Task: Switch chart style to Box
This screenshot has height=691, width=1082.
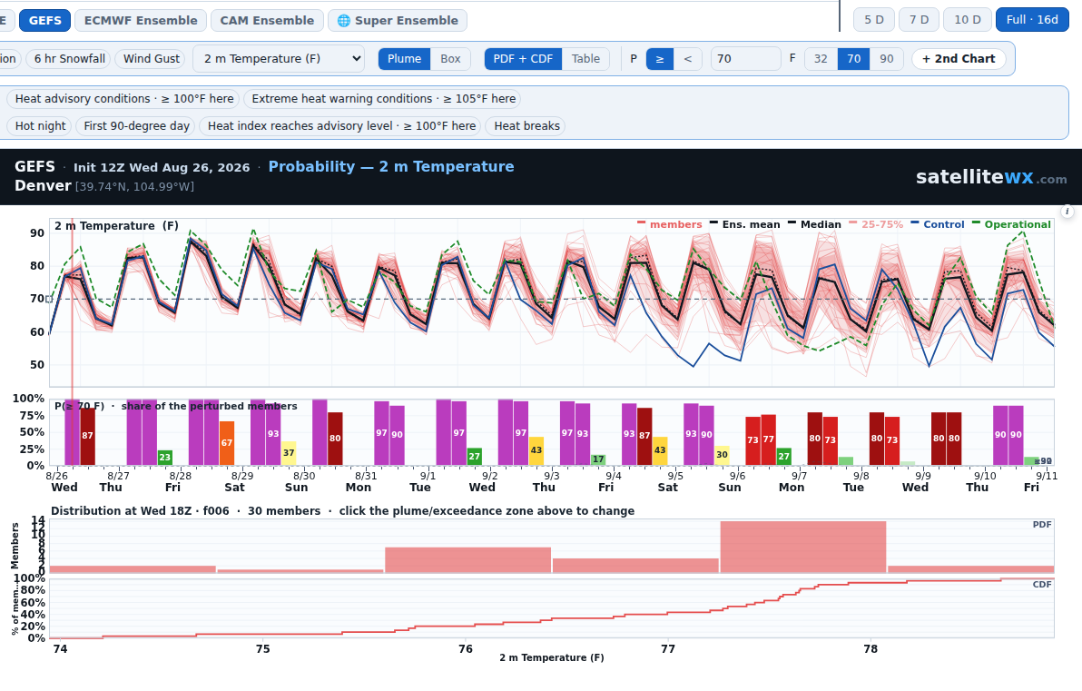Action: [x=450, y=59]
